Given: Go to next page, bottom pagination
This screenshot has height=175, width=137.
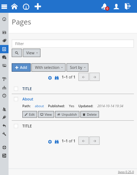Looking at the screenshot, I should [x=94, y=141].
